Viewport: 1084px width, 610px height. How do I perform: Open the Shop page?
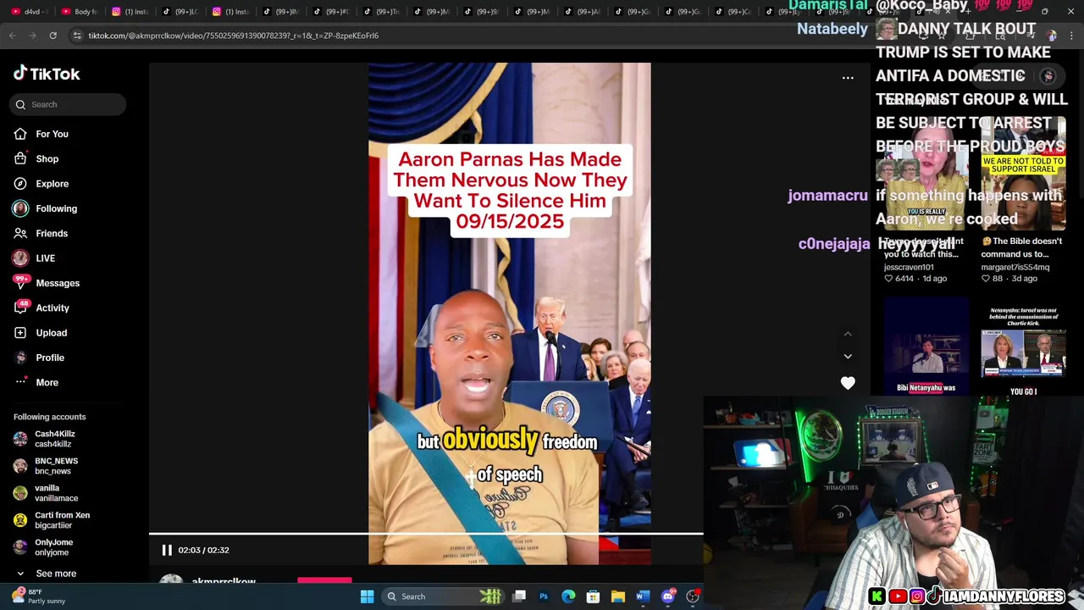click(47, 158)
